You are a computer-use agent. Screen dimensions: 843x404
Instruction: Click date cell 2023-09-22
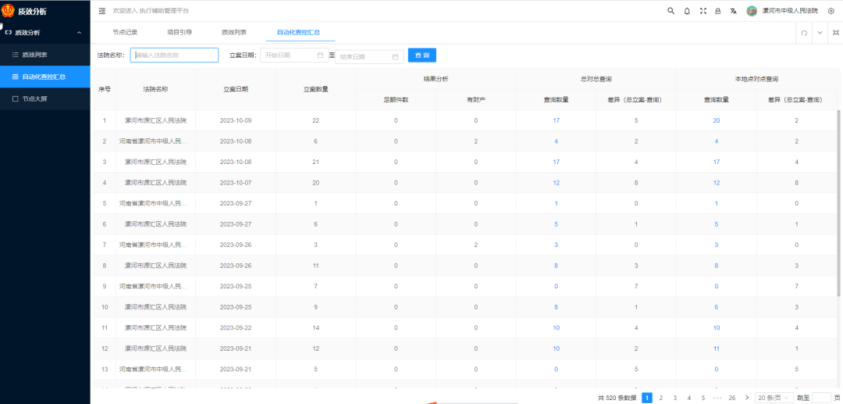(x=236, y=327)
